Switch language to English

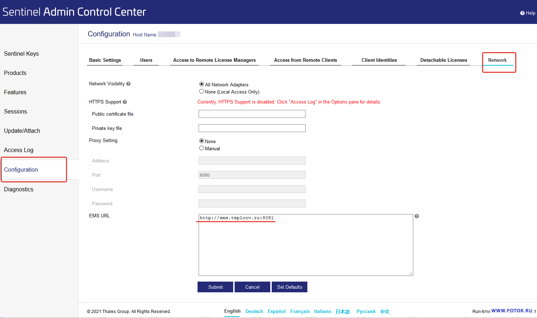click(232, 311)
